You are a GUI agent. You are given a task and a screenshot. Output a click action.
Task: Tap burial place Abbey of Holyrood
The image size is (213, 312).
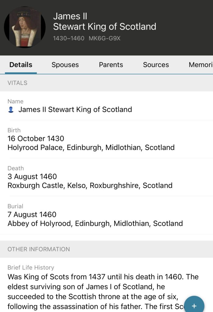click(95, 223)
